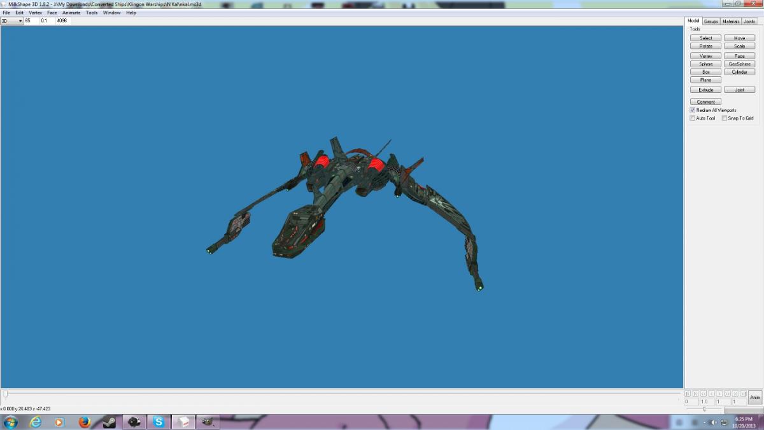Click the current frame field showing 0
The height and width of the screenshot is (430, 764).
click(x=691, y=402)
